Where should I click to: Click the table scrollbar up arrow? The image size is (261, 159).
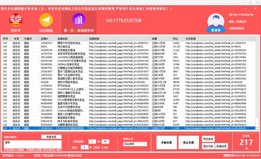tap(257, 38)
